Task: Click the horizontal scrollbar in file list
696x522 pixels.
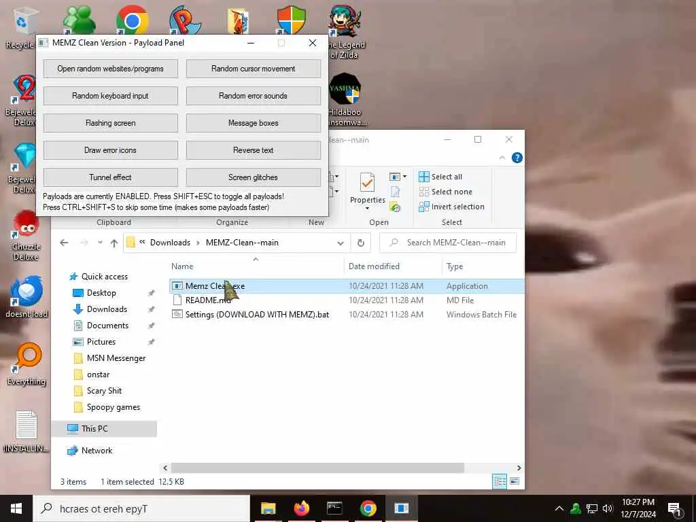Action: pyautogui.click(x=317, y=468)
